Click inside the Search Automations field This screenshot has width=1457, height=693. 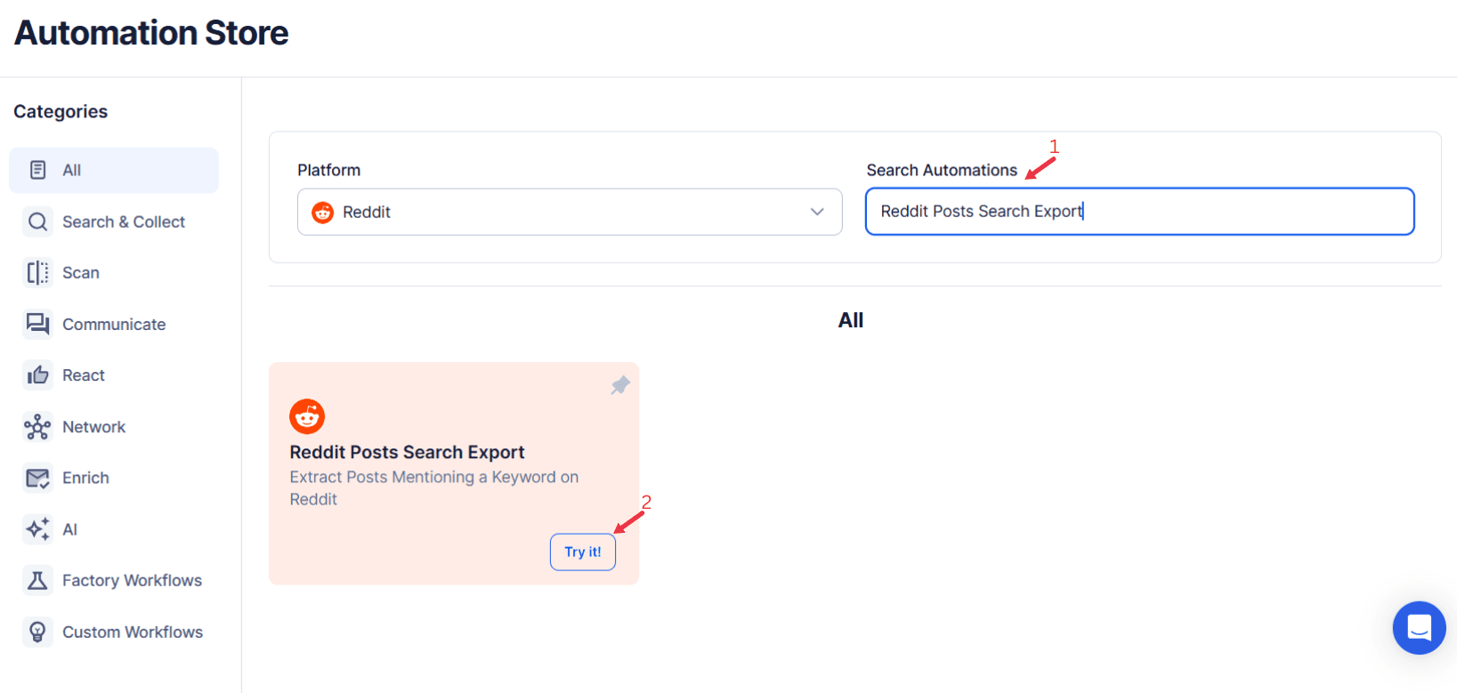[x=1139, y=212]
